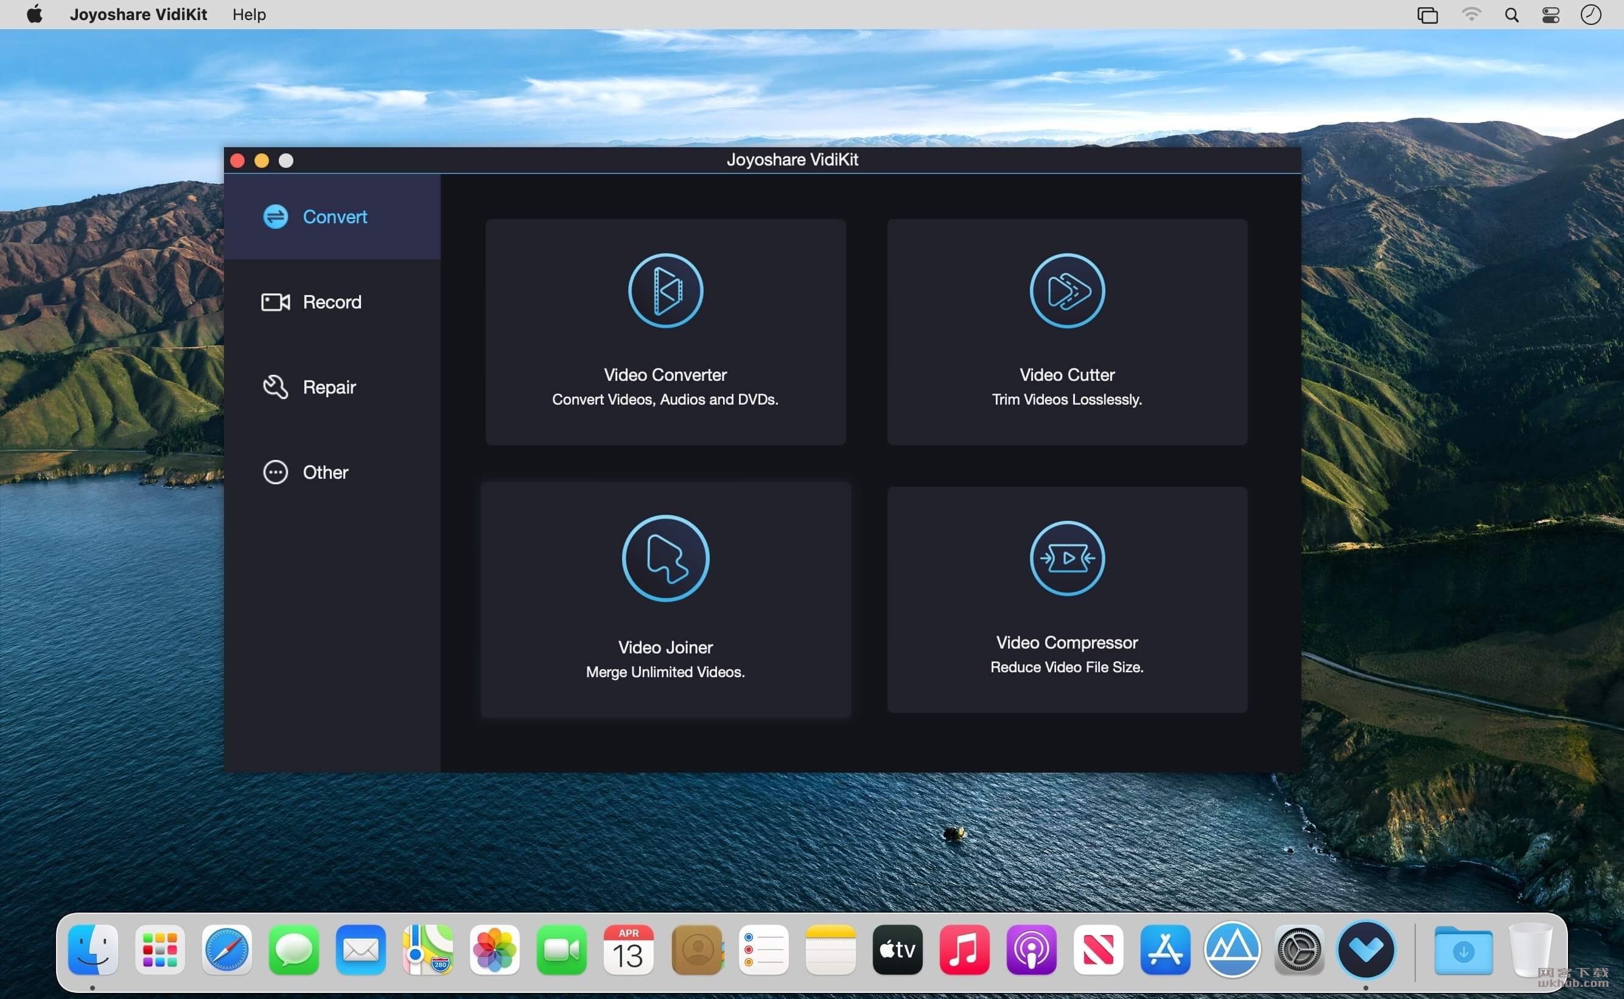This screenshot has width=1624, height=999.
Task: Open Photos from the Dock
Action: point(494,950)
